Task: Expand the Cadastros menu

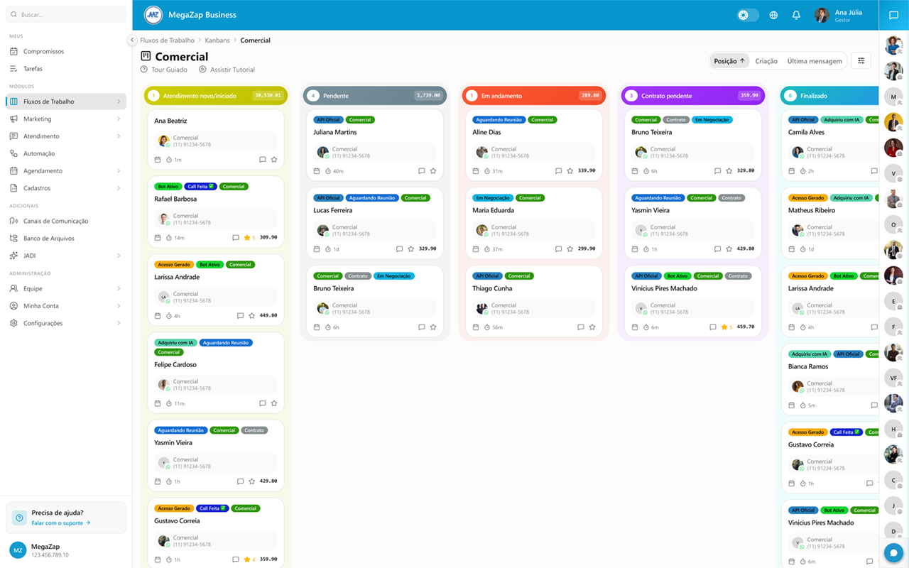Action: click(66, 188)
